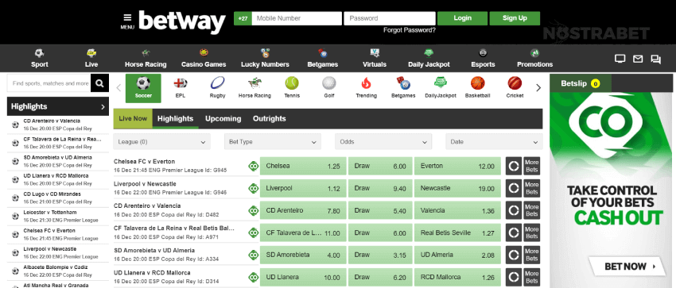Open the envelope messages icon

click(638, 59)
